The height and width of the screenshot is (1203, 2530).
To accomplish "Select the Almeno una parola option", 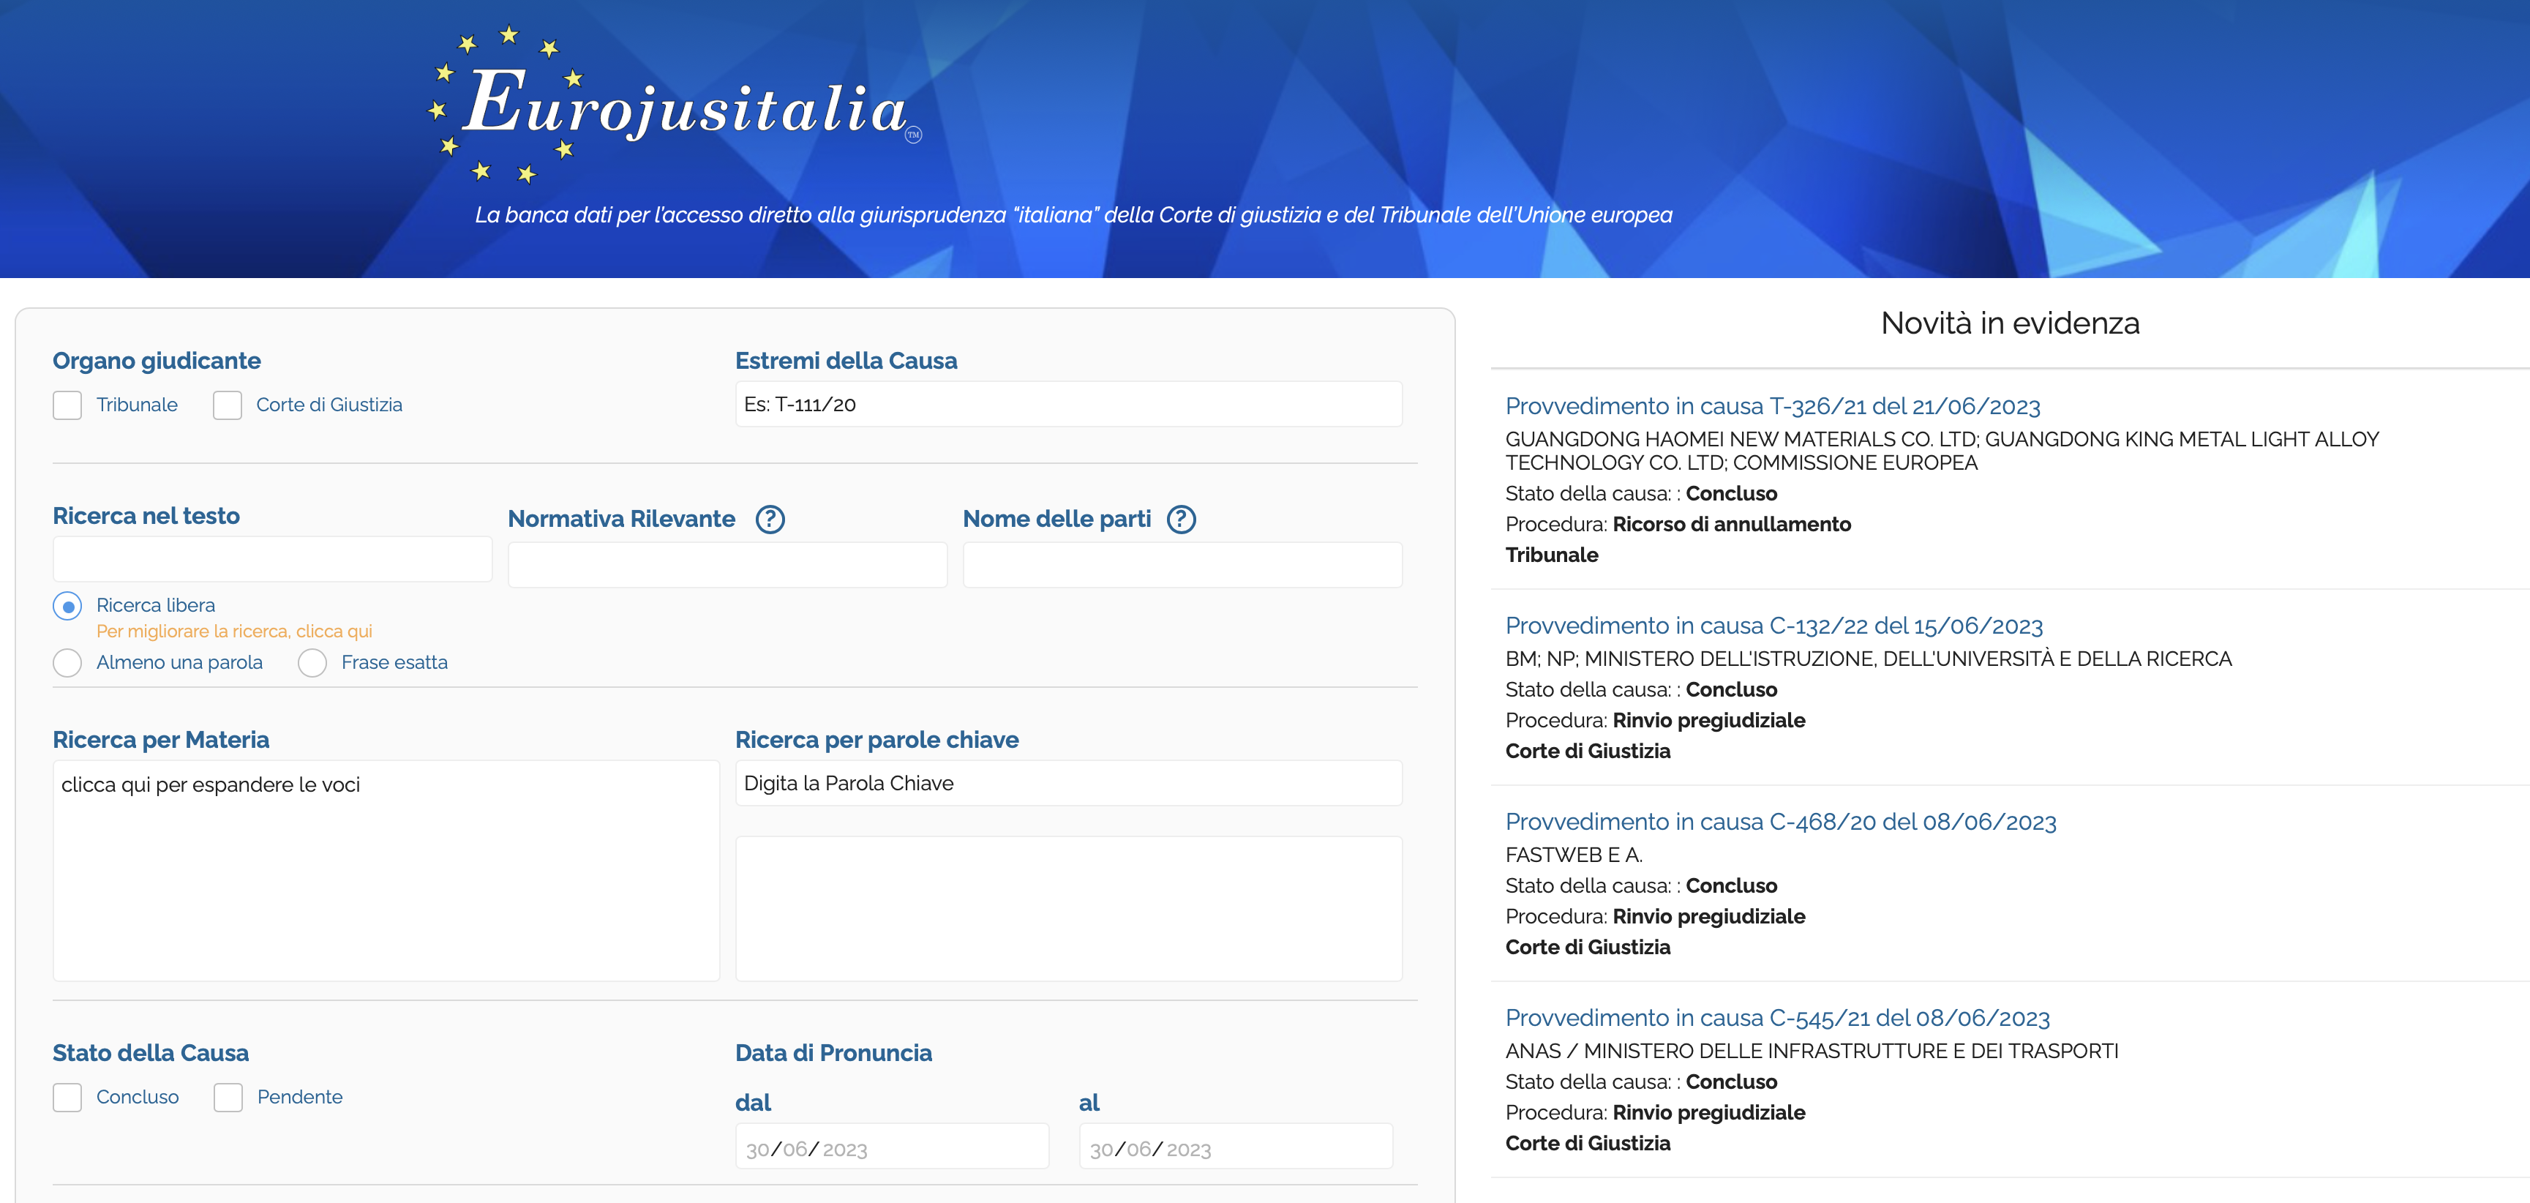I will [x=68, y=663].
